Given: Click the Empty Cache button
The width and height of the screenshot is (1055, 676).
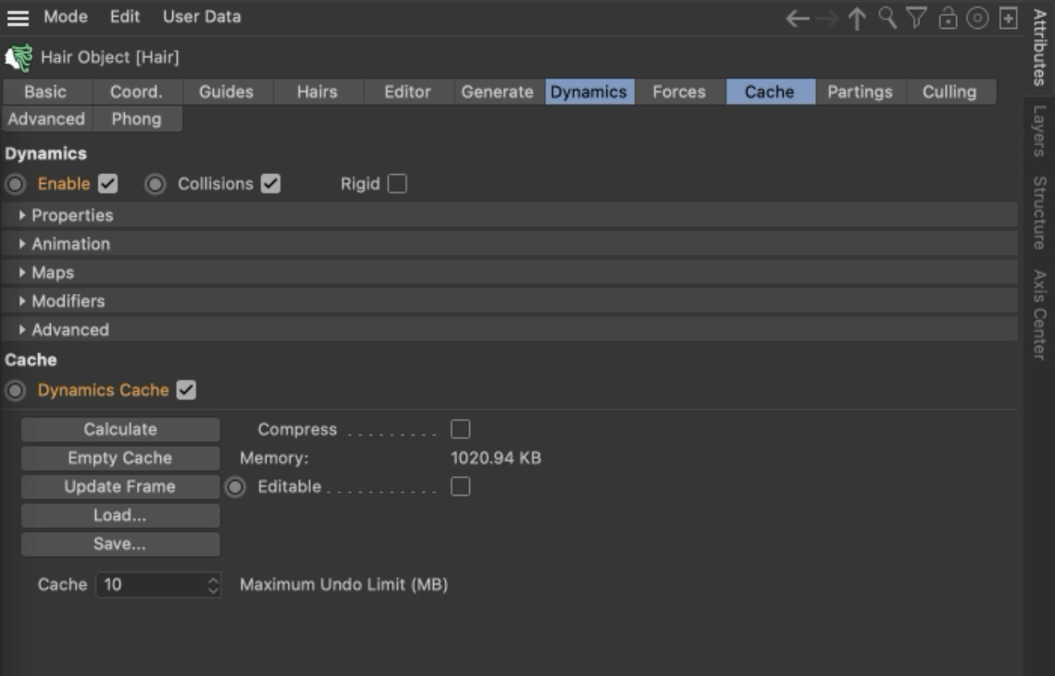Looking at the screenshot, I should pos(120,458).
